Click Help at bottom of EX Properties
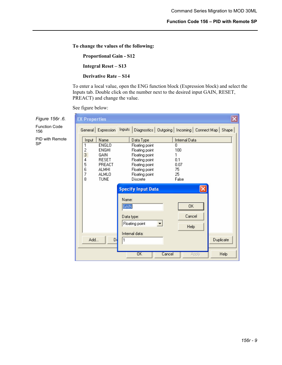282x365 pixels. pos(223,254)
